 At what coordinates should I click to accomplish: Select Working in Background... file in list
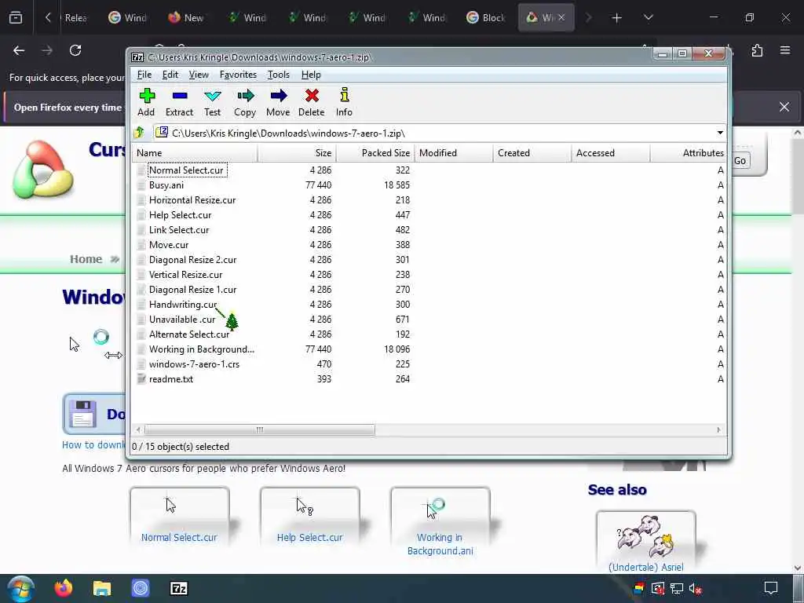point(202,349)
